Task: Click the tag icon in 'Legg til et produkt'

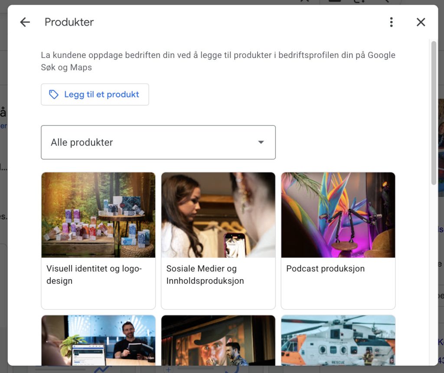Action: [53, 94]
